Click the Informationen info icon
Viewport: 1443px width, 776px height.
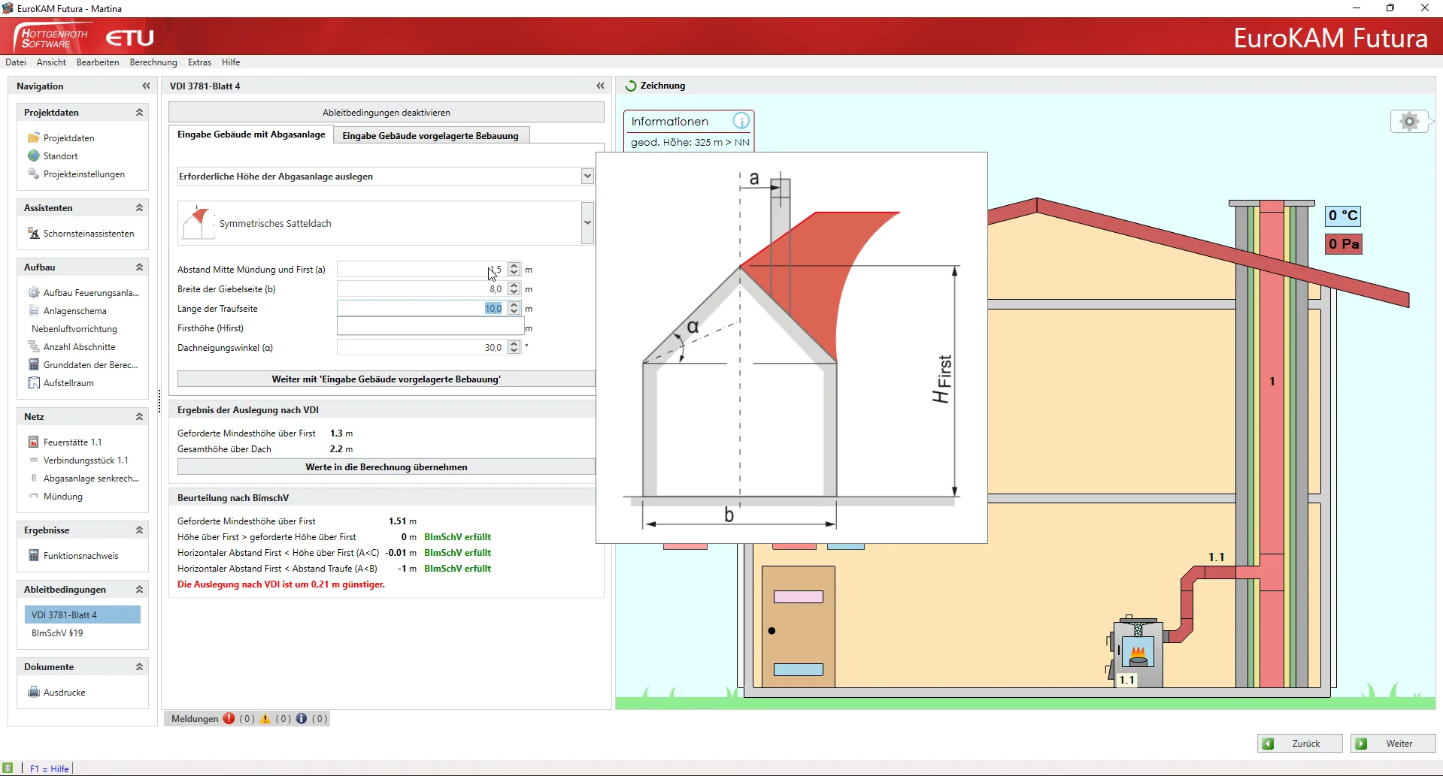point(741,121)
